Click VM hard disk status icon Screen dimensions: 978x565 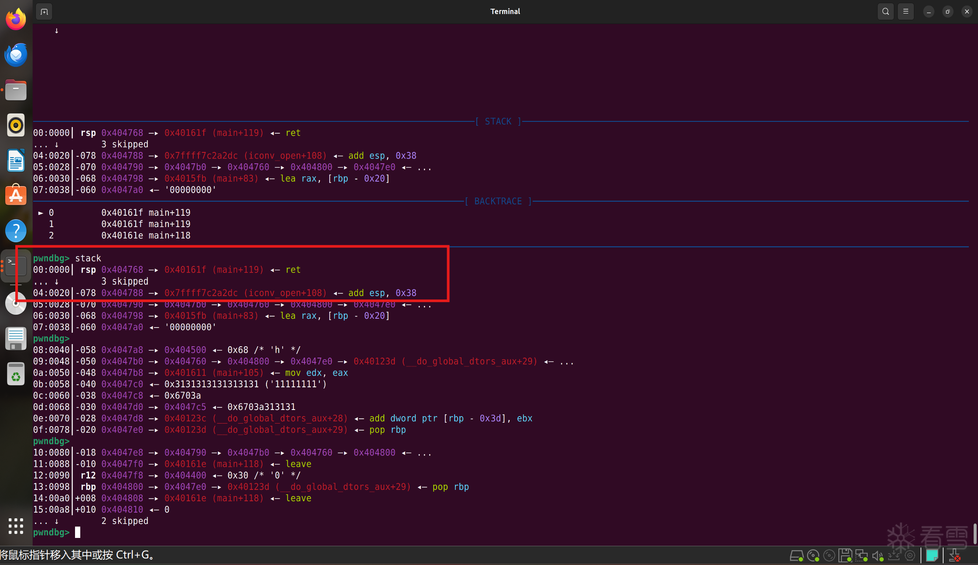[797, 556]
